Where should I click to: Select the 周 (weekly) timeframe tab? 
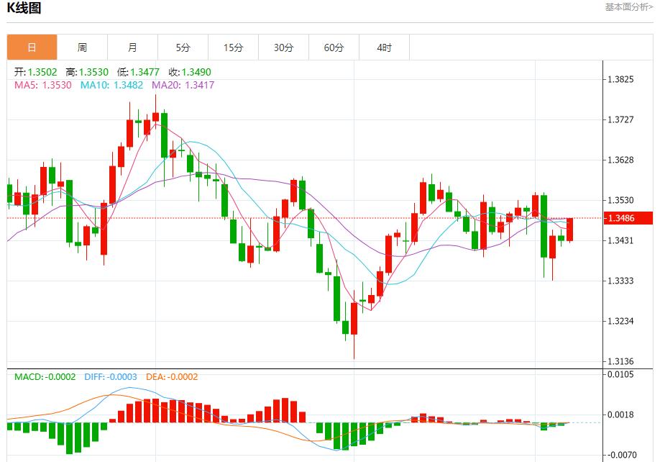pos(82,47)
